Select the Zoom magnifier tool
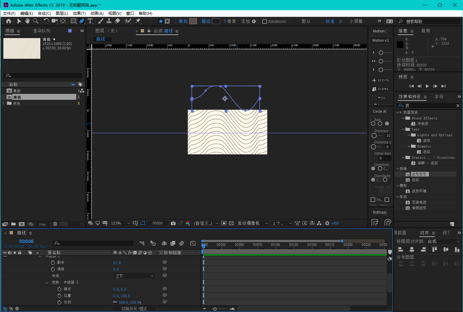Image resolution: width=463 pixels, height=312 pixels. pyautogui.click(x=35, y=21)
